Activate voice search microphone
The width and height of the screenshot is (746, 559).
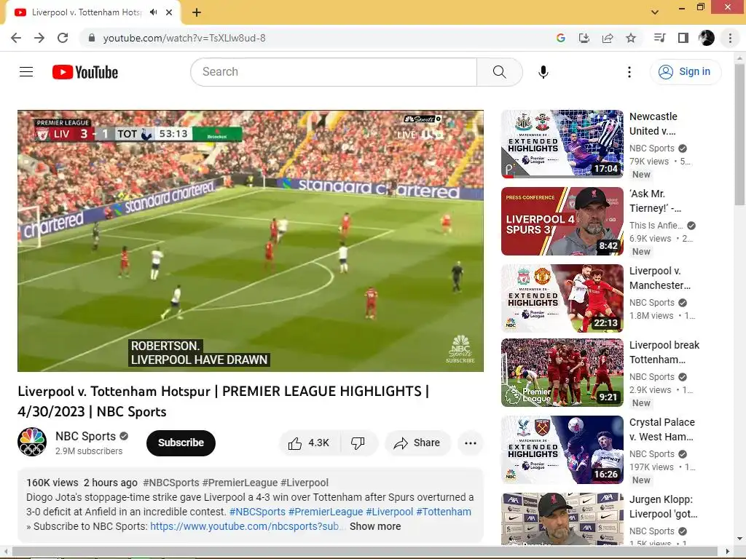543,72
